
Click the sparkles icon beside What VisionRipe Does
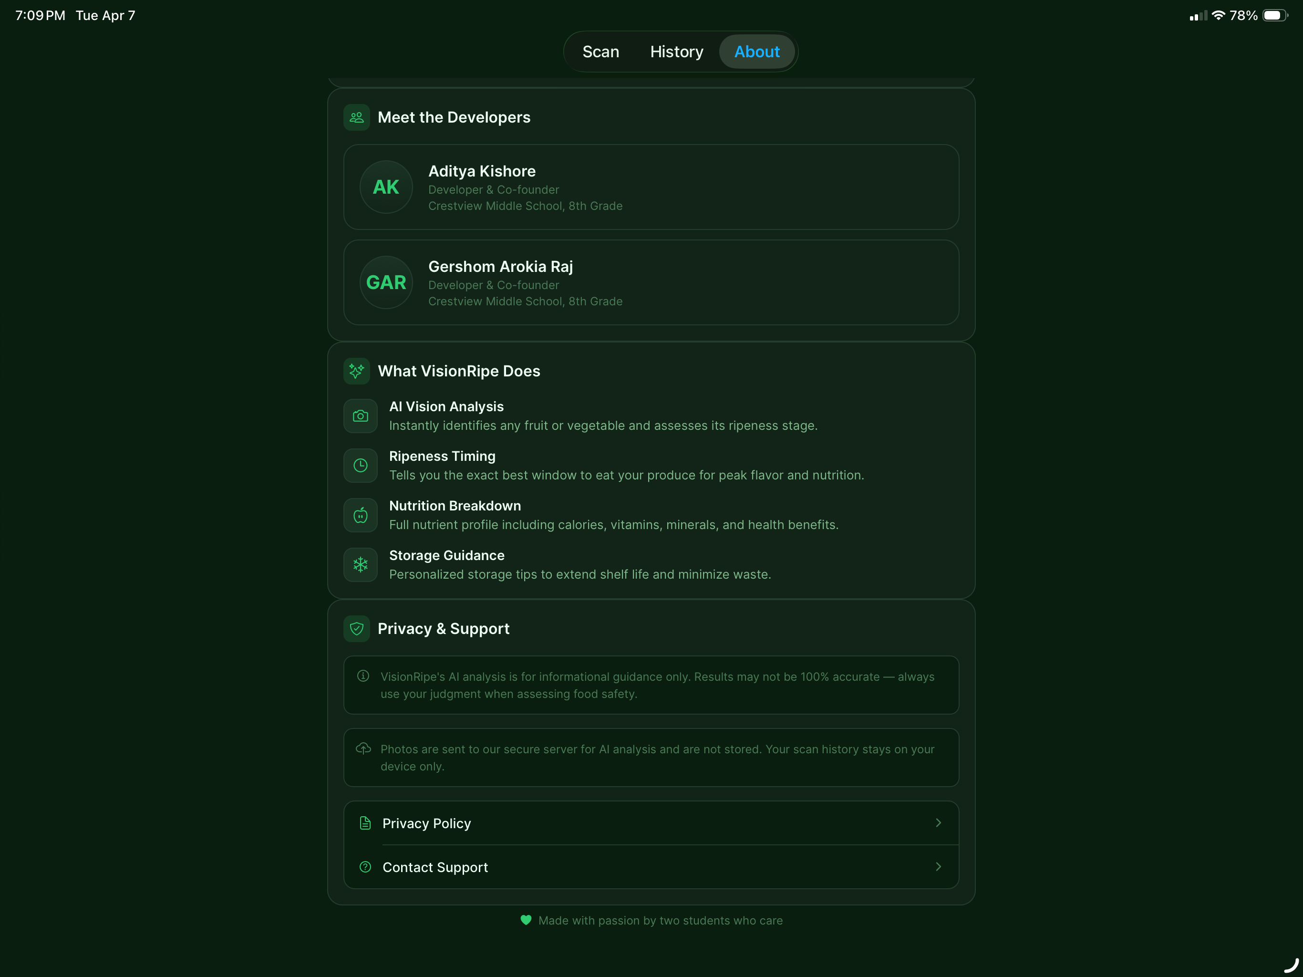(x=356, y=371)
